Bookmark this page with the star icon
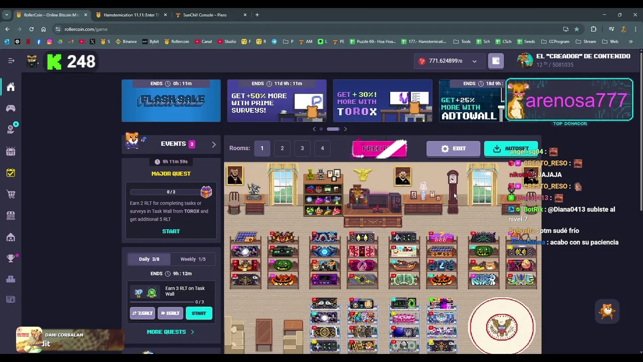The height and width of the screenshot is (362, 643). [577, 29]
